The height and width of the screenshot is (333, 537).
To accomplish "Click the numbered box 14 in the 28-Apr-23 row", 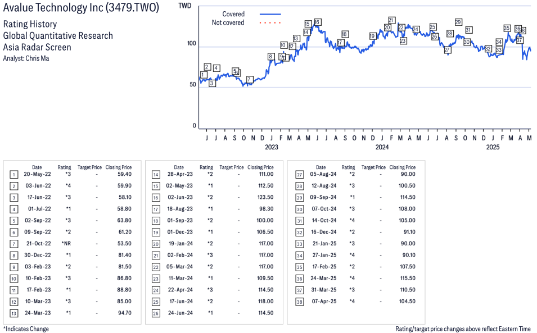I will pos(156,175).
